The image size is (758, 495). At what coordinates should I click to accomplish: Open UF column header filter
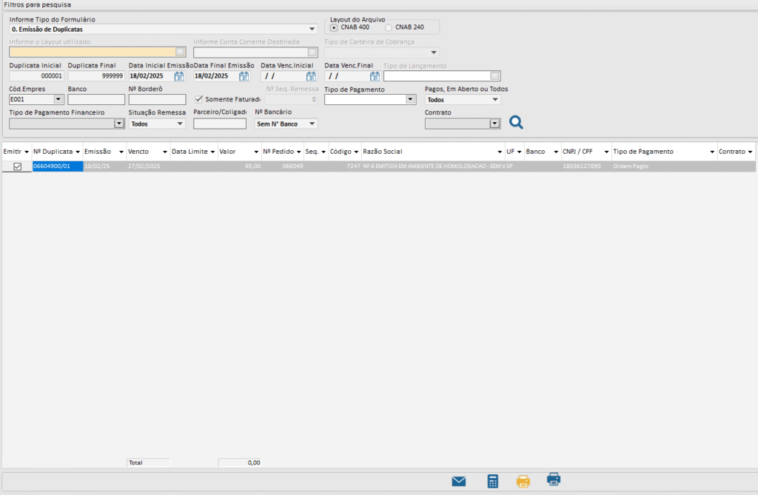(519, 152)
